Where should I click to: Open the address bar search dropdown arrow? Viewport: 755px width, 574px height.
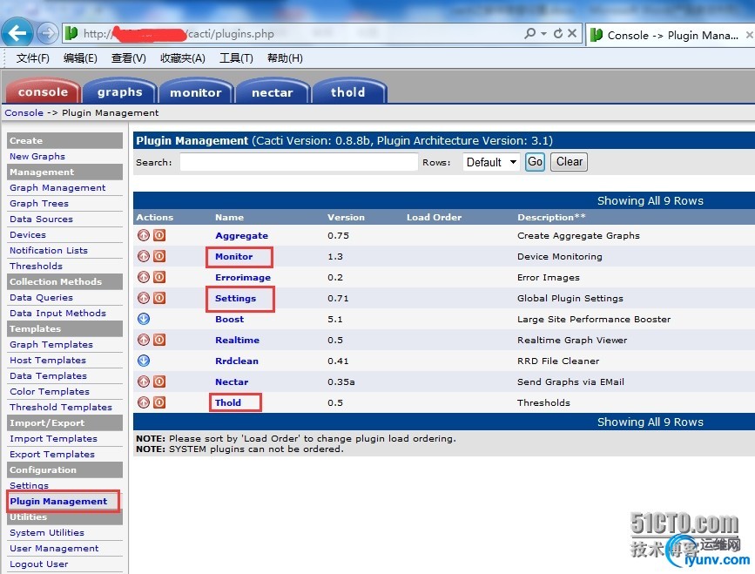pyautogui.click(x=543, y=33)
